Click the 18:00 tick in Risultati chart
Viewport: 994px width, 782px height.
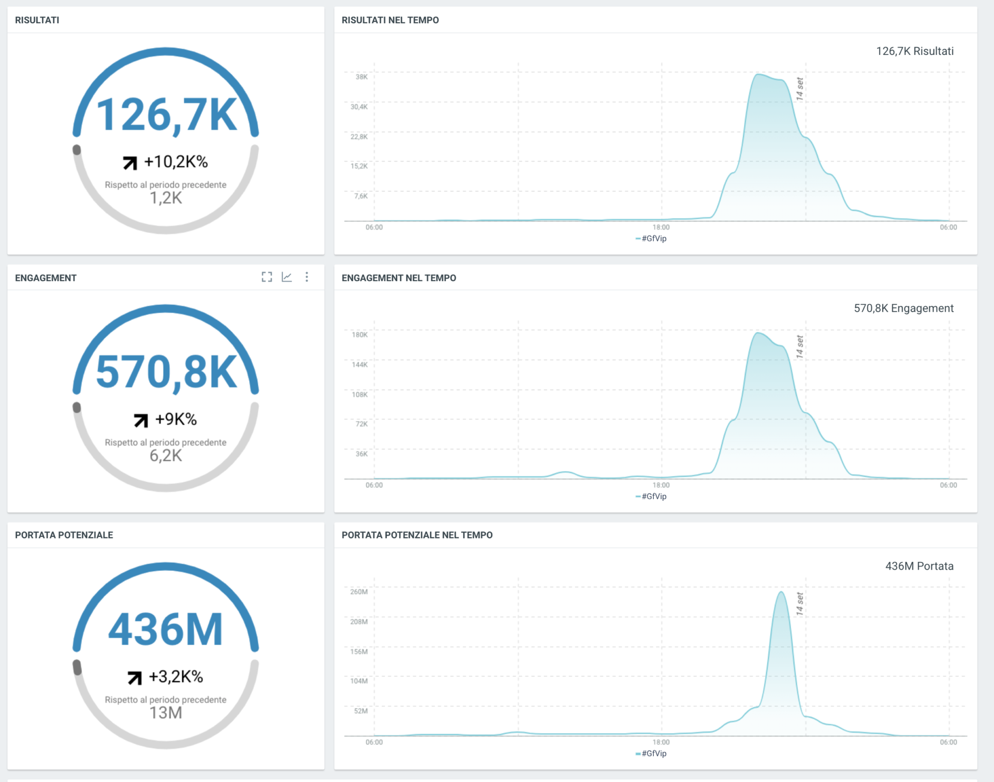661,227
